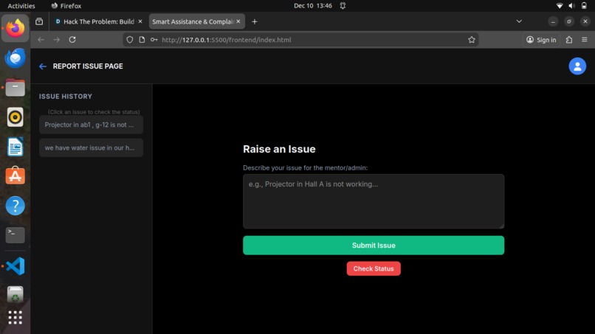Open the Files manager in dock

coord(16,88)
